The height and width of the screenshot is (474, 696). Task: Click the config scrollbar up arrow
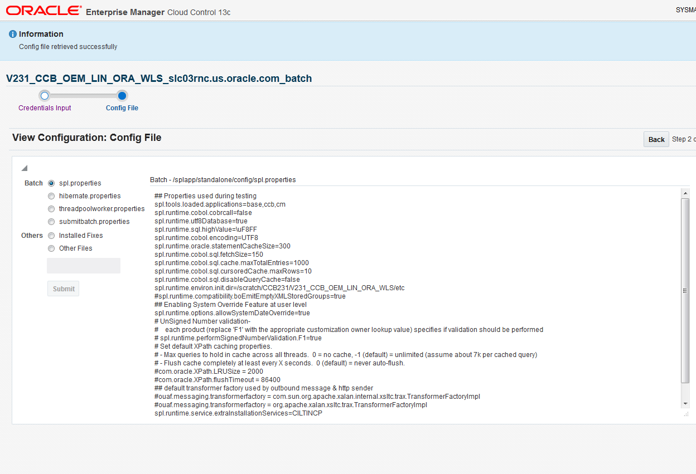coord(685,193)
